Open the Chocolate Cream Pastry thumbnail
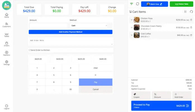Image resolution: width=195 pixels, height=112 pixels. coord(137,27)
